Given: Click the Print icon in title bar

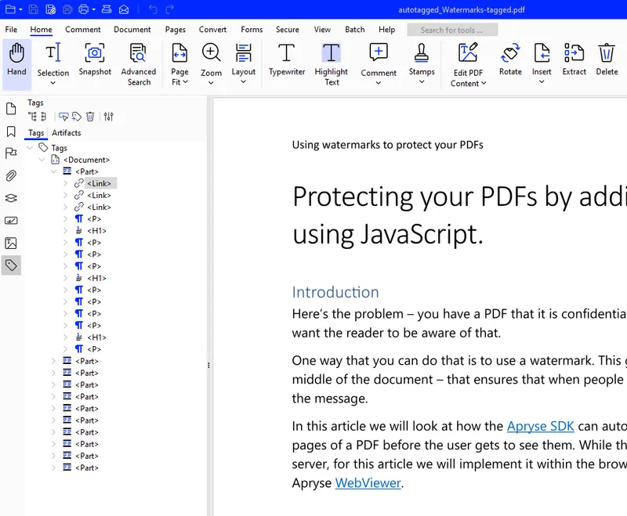Looking at the screenshot, I should [84, 9].
